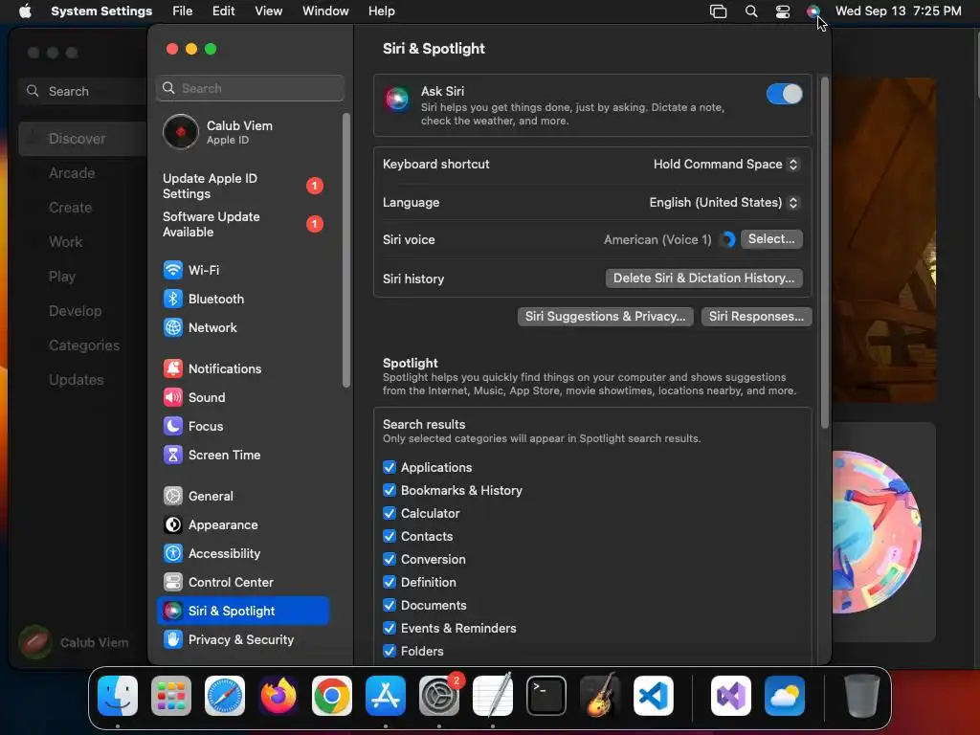Open Spotlight search in menu bar

(751, 11)
